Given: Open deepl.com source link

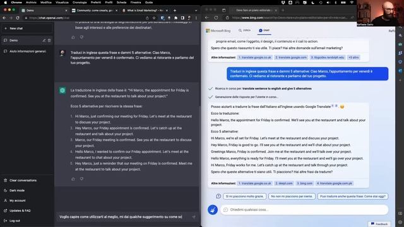Looking at the screenshot, I should pos(284,183).
